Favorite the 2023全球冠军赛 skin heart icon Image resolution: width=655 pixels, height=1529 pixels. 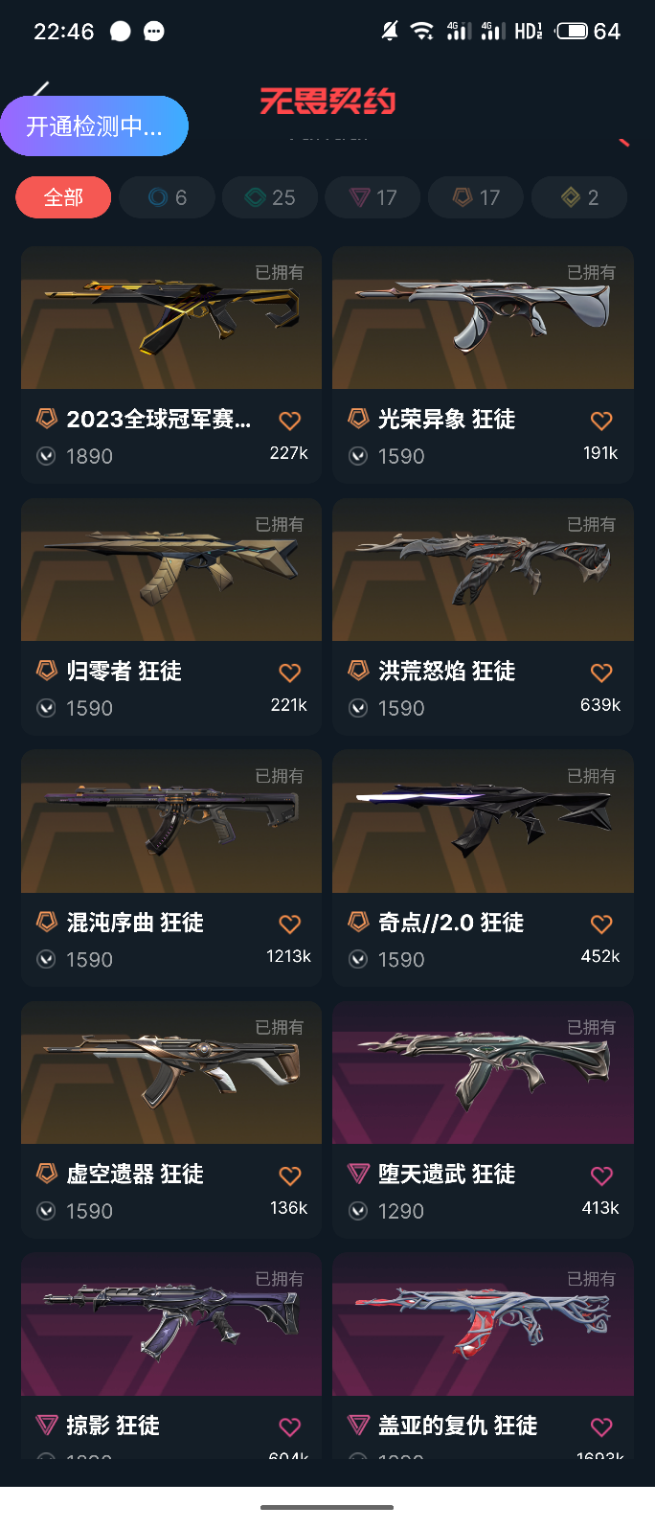coord(290,421)
